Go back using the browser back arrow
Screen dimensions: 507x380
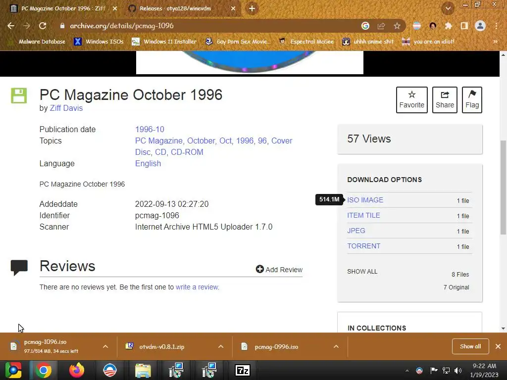tap(11, 26)
